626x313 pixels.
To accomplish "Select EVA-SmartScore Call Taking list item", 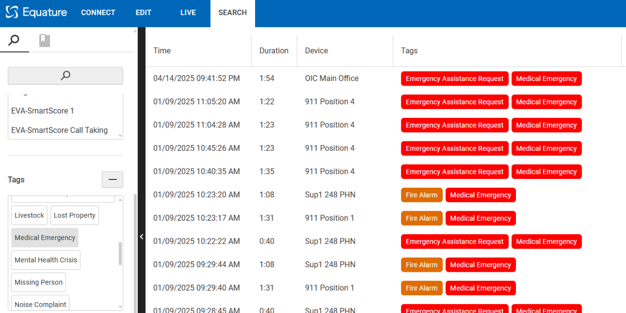I will click(59, 130).
